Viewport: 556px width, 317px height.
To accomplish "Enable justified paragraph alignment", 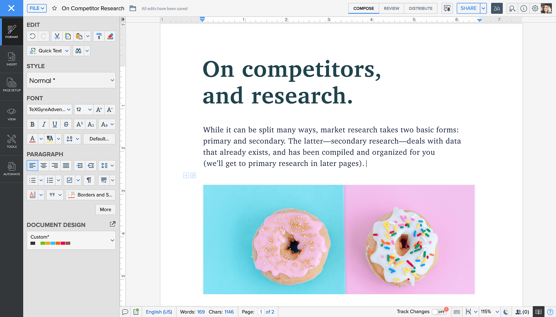I will [66, 166].
